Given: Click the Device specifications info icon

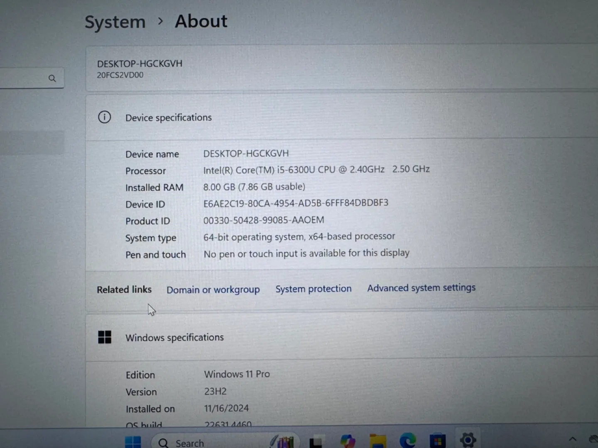Looking at the screenshot, I should pyautogui.click(x=104, y=117).
